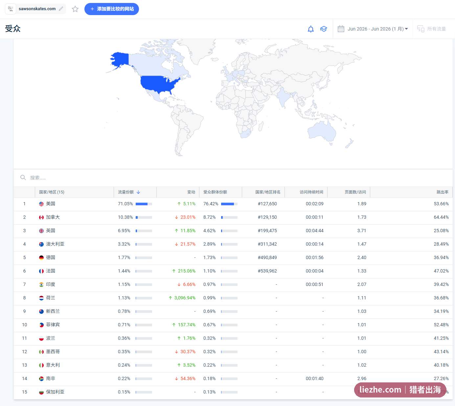Click the sort arrow next to 流量份额
This screenshot has height=406, width=455.
(138, 192)
